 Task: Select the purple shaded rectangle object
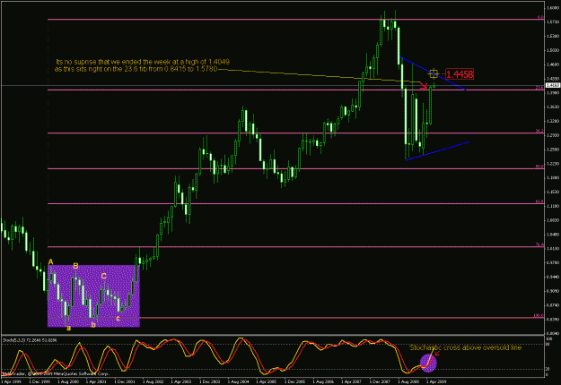click(93, 295)
